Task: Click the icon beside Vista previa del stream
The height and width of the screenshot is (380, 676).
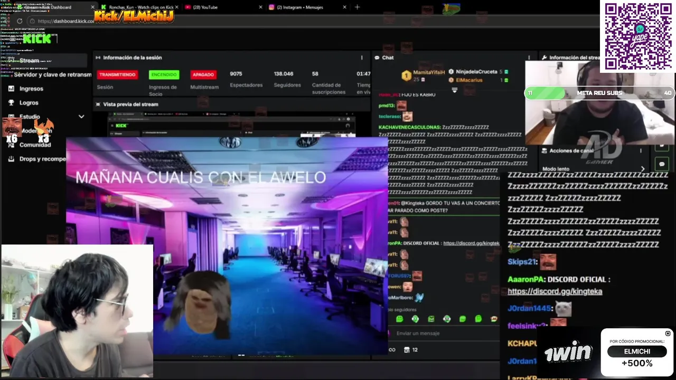Action: click(98, 104)
